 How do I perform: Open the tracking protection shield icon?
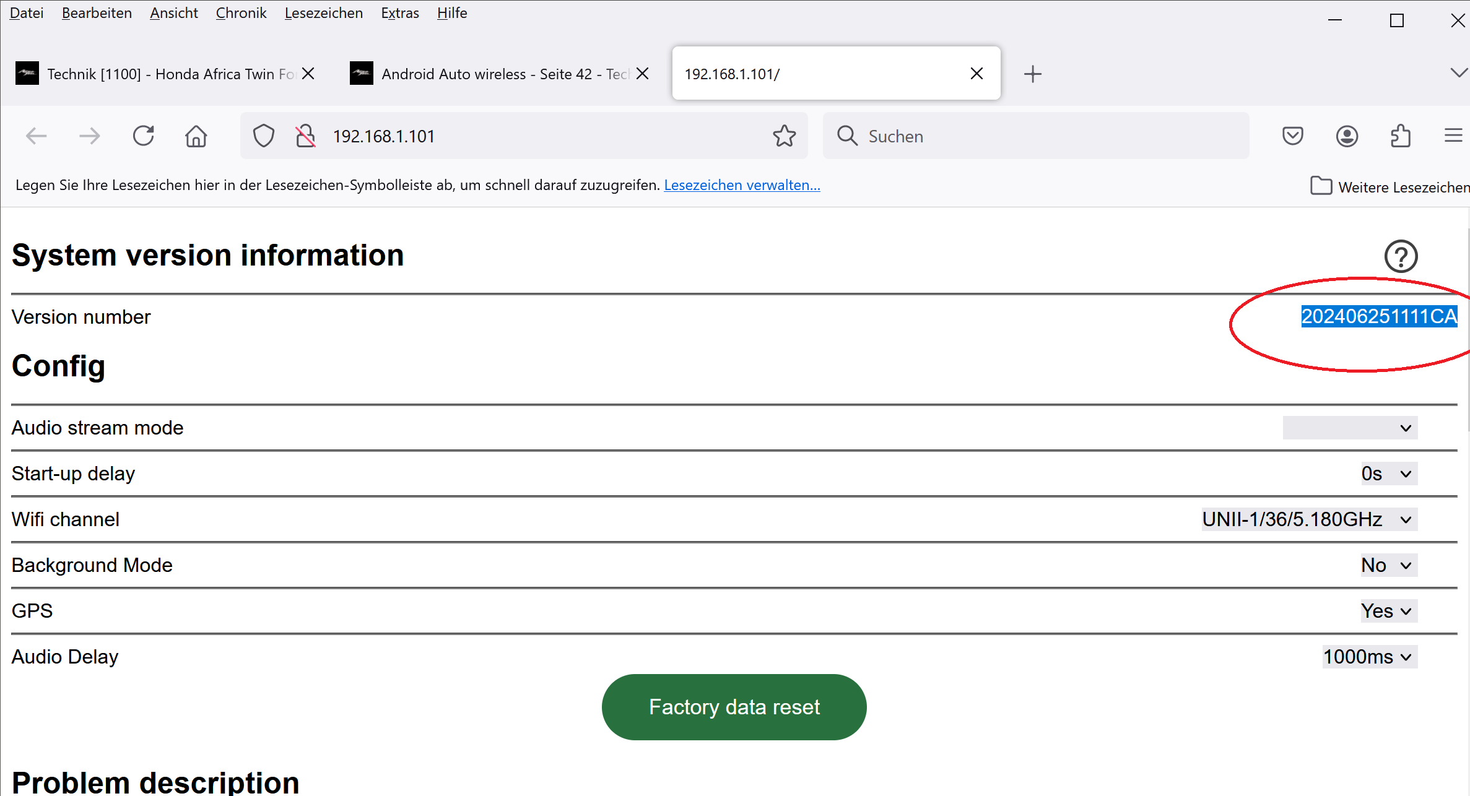coord(263,136)
